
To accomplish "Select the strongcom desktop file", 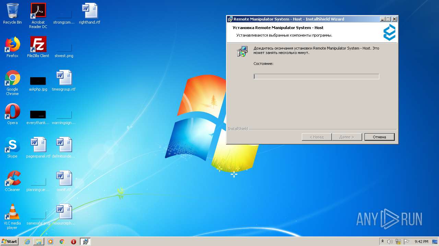I will coord(64,15).
